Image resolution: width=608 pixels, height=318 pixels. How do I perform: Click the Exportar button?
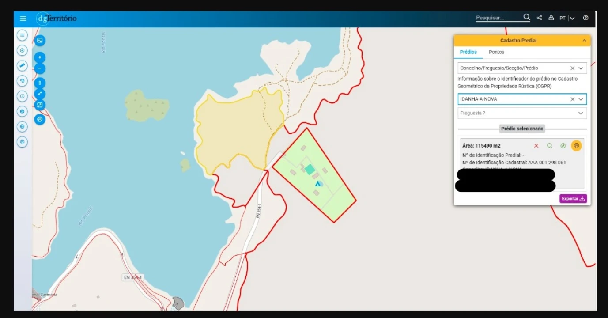573,199
